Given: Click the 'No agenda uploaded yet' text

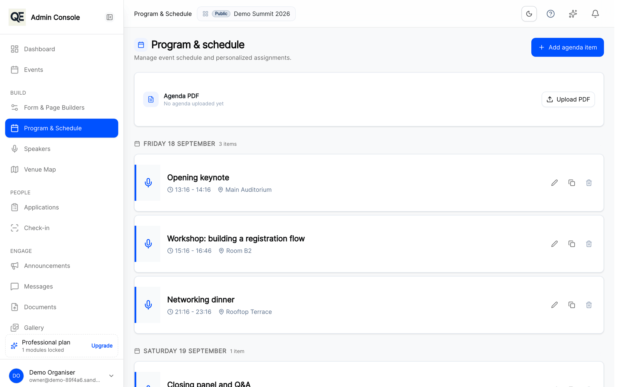Looking at the screenshot, I should pos(194,103).
